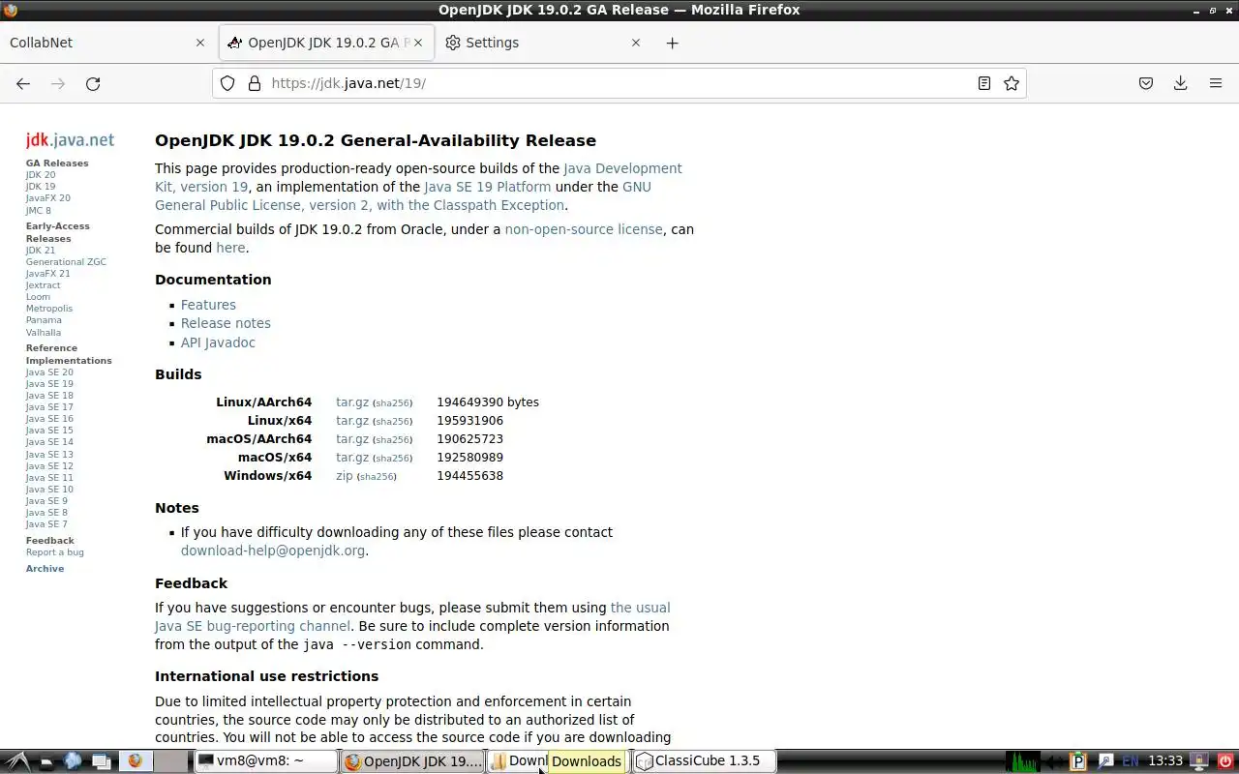Image resolution: width=1239 pixels, height=774 pixels.
Task: Open sha256 checksum for macOS/x64
Action: pos(393,459)
